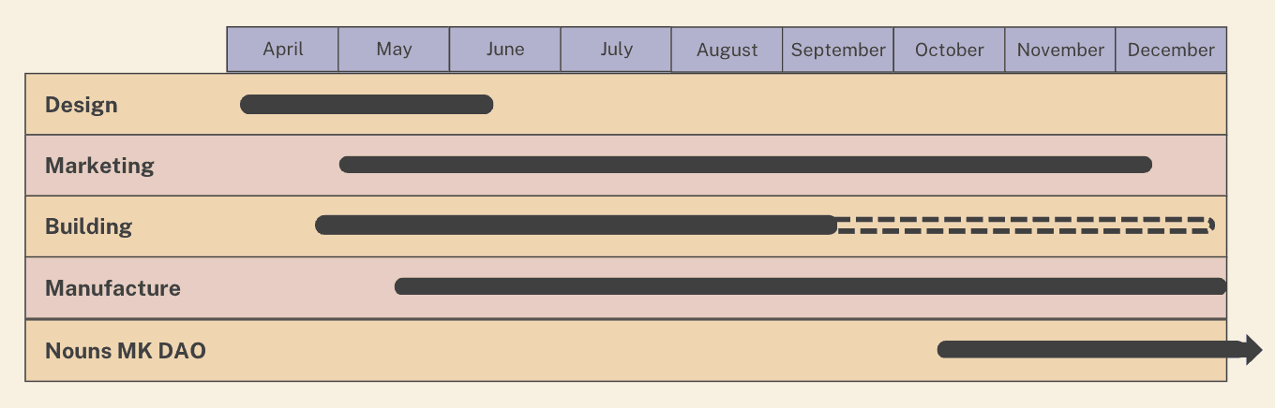Select the Design row label

[x=82, y=105]
